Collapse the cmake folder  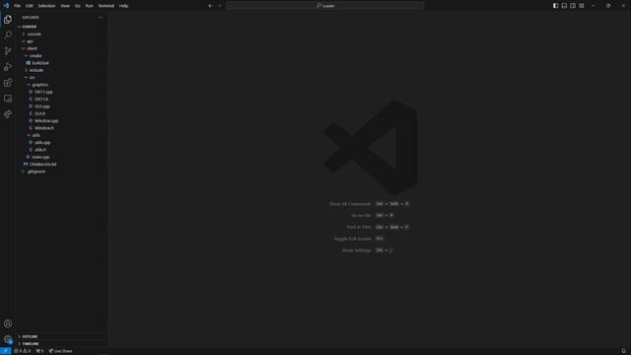62,55
